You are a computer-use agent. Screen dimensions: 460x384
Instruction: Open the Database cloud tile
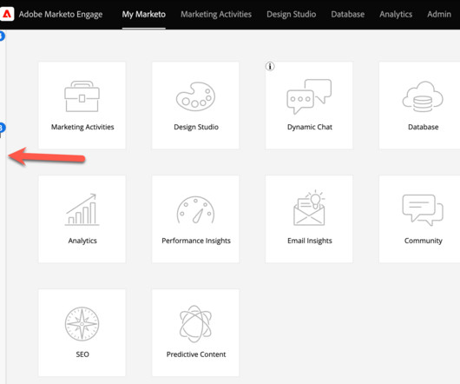coord(420,105)
